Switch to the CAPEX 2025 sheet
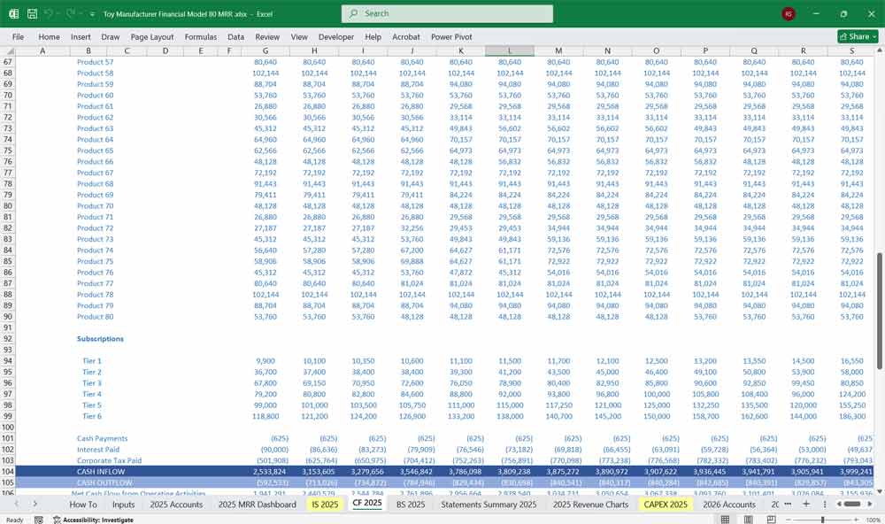The image size is (885, 524). [666, 505]
